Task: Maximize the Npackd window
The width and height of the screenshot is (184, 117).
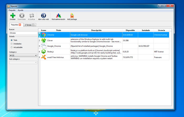Action: (x=164, y=6)
